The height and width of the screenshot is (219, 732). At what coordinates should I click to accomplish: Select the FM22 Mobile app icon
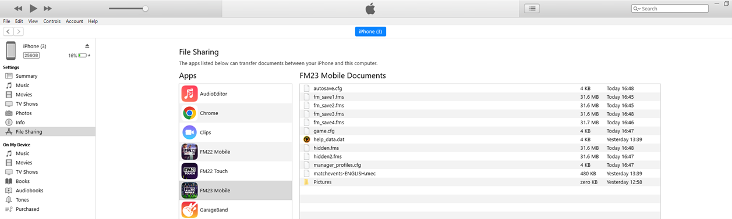(x=189, y=152)
